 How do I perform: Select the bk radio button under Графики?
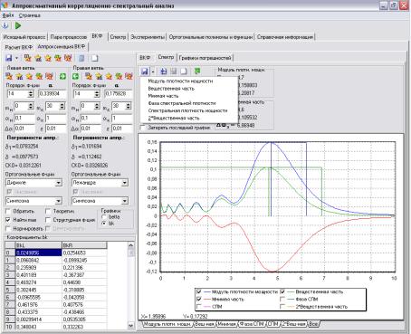coord(104,224)
